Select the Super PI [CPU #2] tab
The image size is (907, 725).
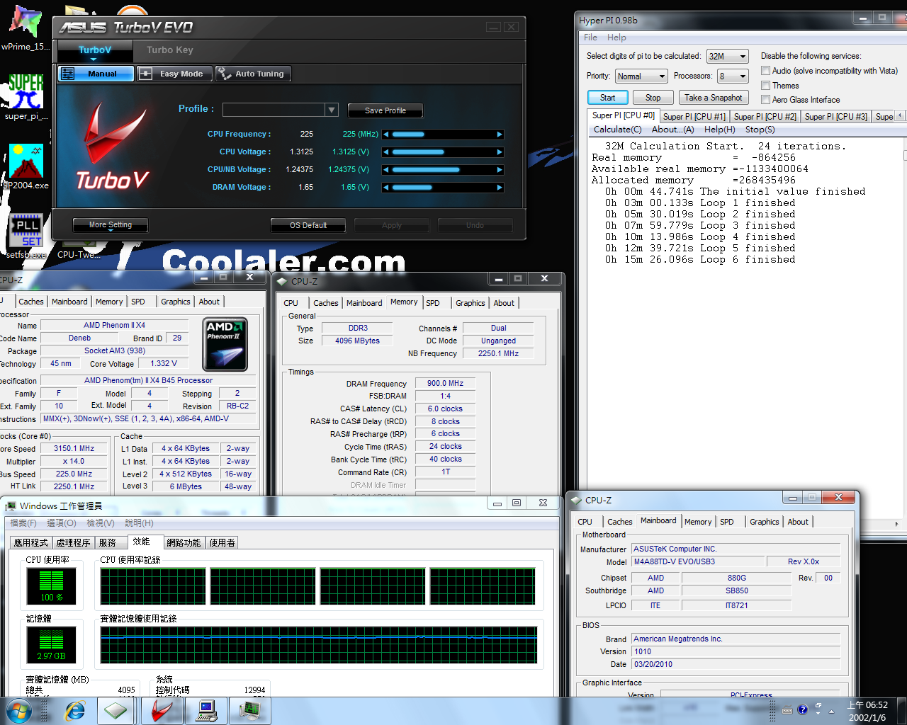click(765, 117)
